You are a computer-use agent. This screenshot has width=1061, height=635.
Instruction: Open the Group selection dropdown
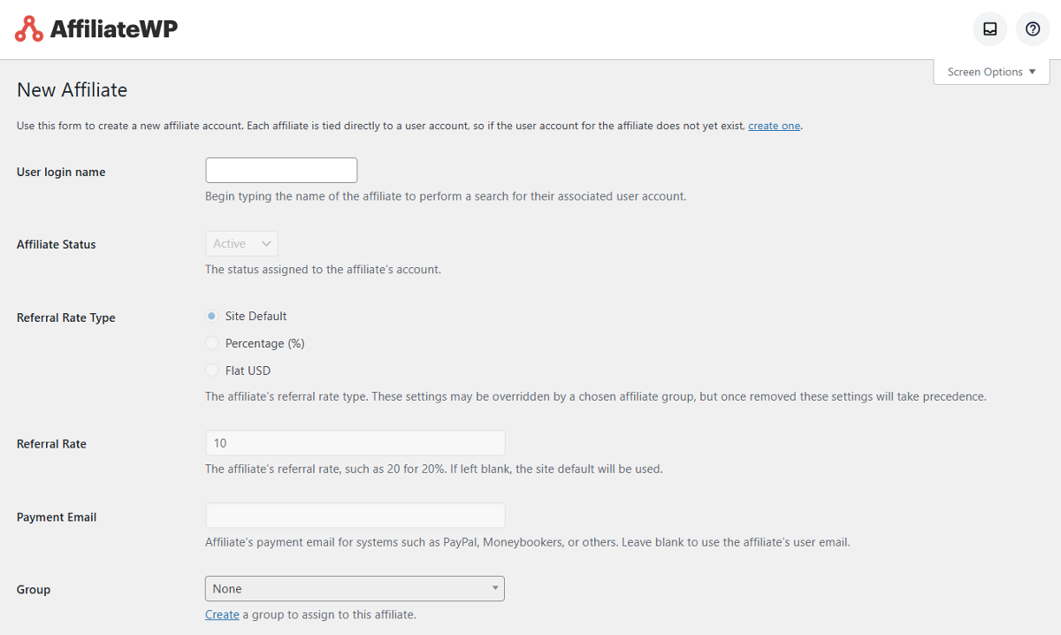pos(354,588)
